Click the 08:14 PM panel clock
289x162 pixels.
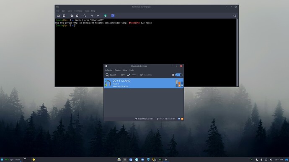279,160
